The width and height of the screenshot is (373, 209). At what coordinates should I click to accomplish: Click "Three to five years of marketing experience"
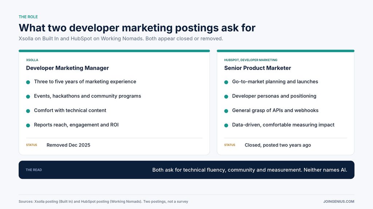(x=85, y=82)
